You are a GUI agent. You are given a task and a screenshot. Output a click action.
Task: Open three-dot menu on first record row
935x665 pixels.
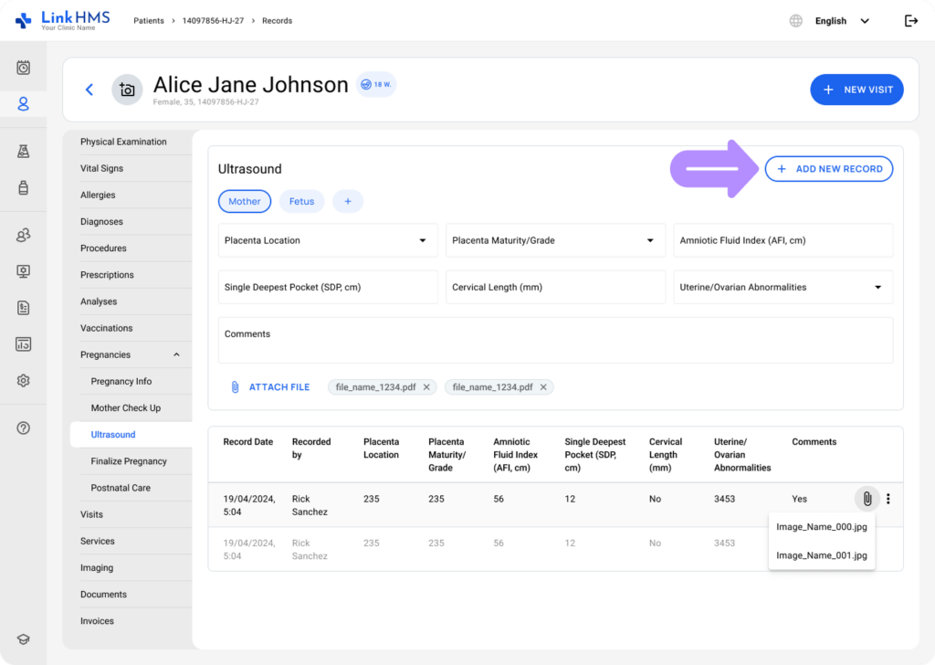coord(888,499)
